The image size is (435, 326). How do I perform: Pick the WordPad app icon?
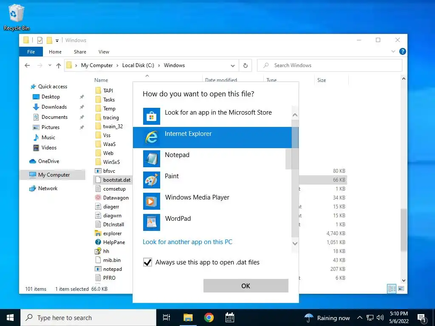coord(152,222)
